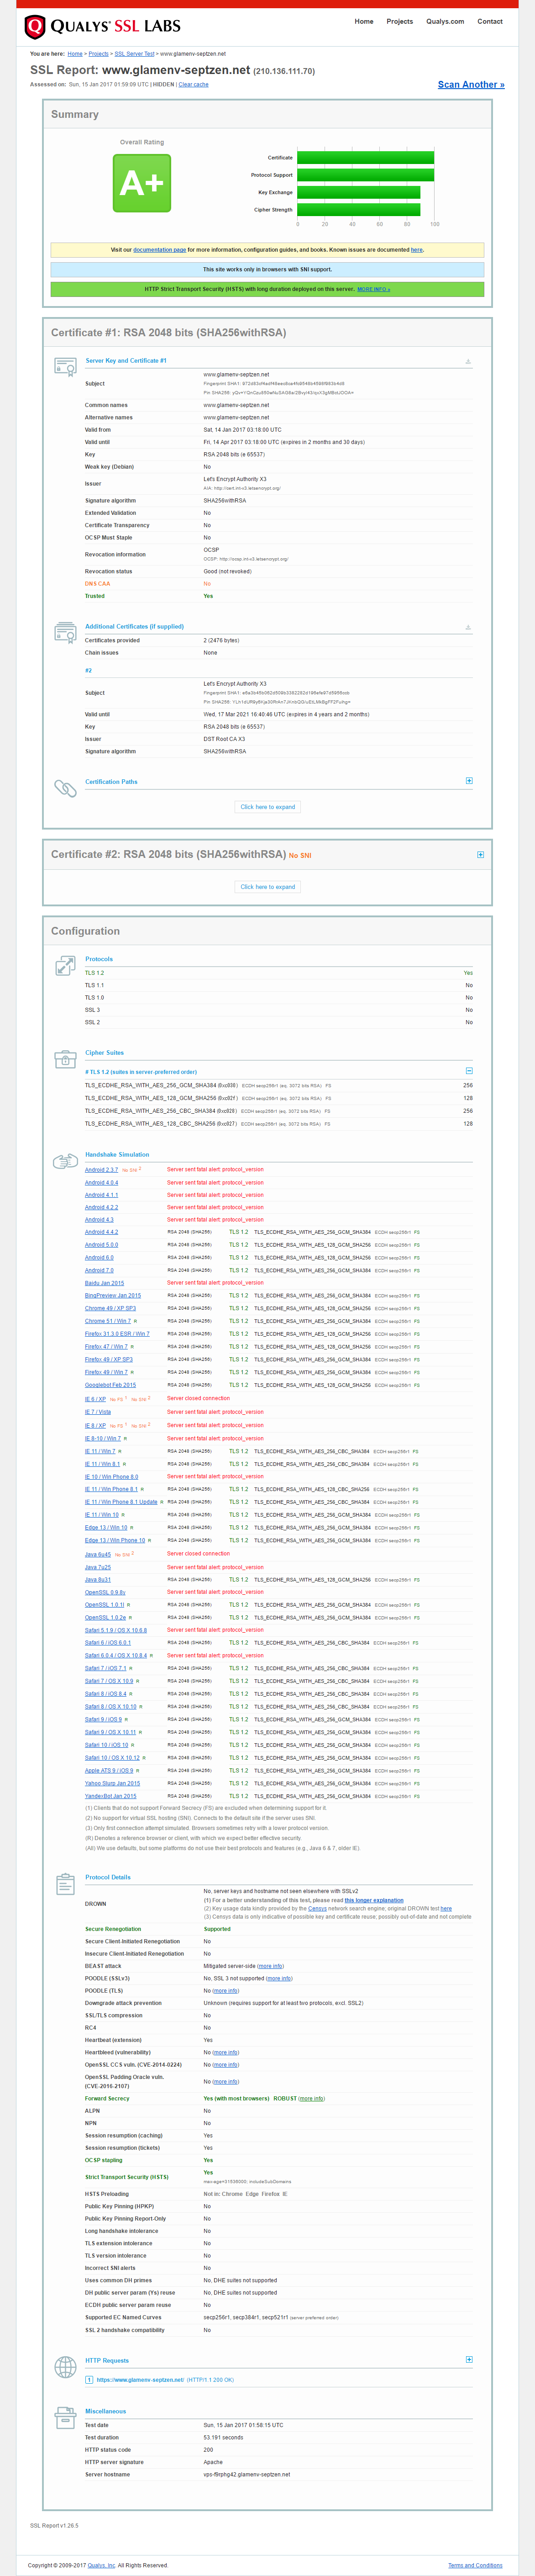Click the 'TLS 1.1' protocol row label
Viewport: 535px width, 2576px height.
click(94, 986)
